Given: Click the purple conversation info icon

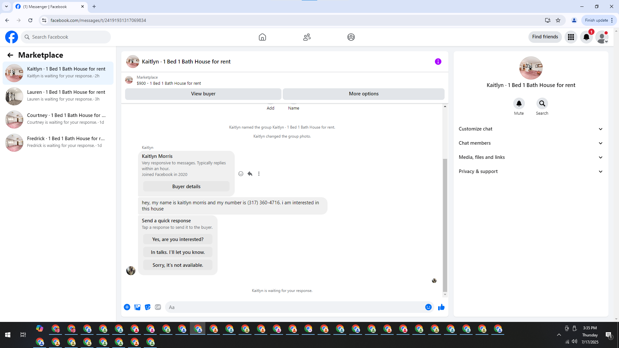Looking at the screenshot, I should [x=438, y=62].
